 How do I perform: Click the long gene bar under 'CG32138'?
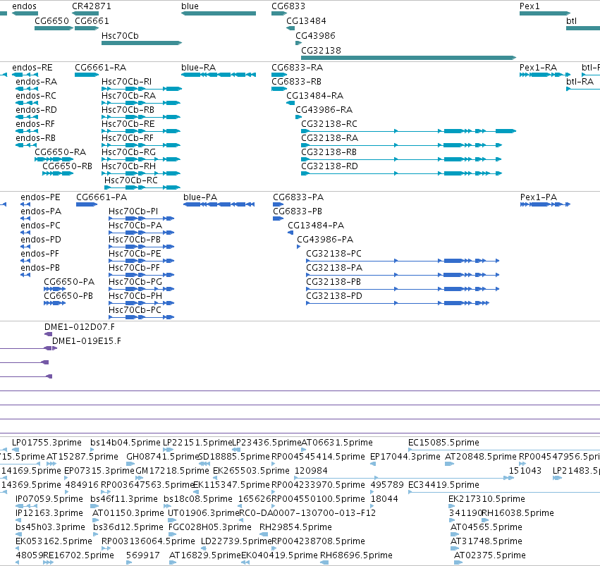coord(409,58)
